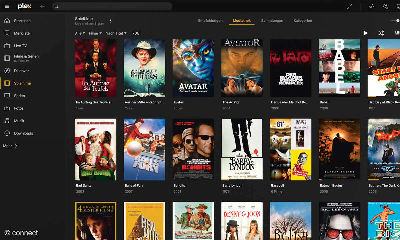Shuffle the library with the shuffle icon
Screen dimensions: 400x240
pos(381,33)
